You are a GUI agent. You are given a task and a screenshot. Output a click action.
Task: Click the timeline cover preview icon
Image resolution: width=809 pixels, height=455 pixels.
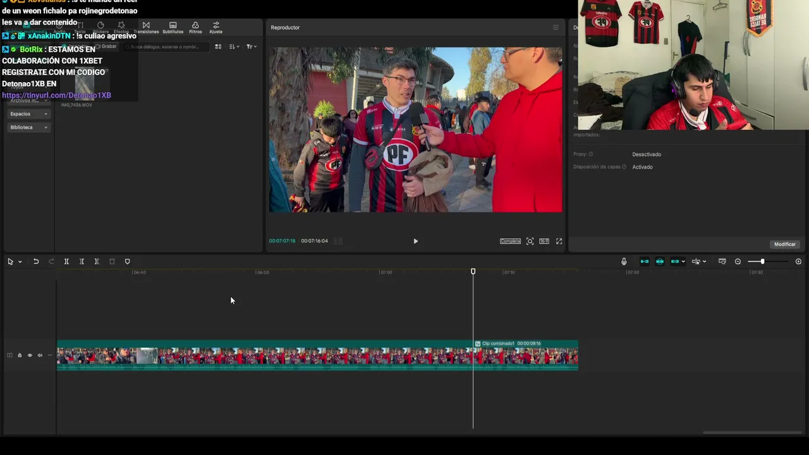[722, 262]
